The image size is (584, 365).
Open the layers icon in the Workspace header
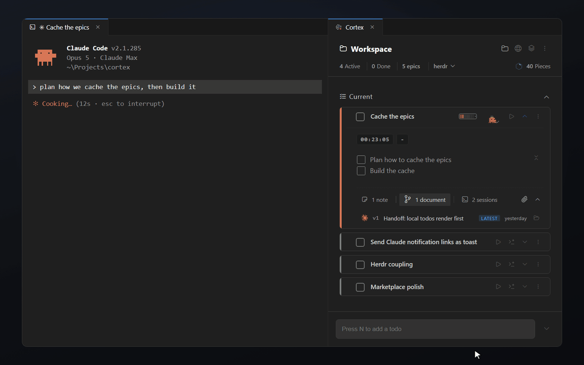531,49
